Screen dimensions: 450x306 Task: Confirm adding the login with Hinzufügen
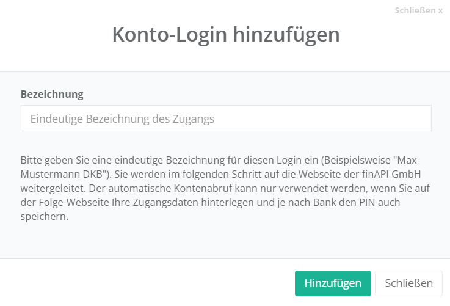(x=333, y=283)
